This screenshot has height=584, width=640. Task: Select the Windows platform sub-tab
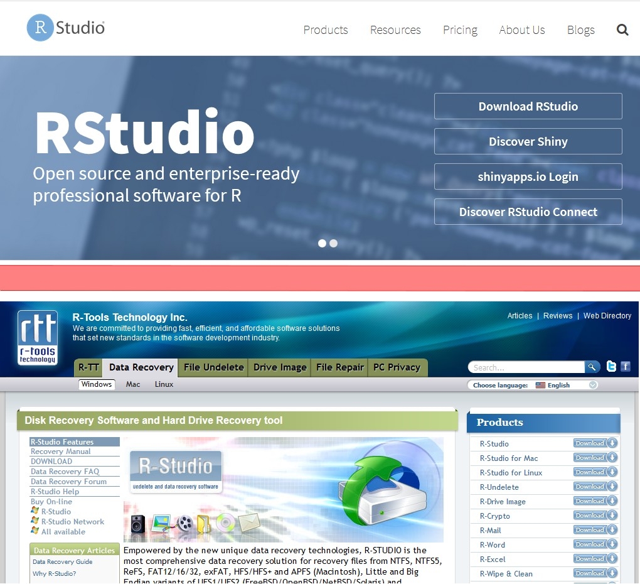tap(97, 384)
